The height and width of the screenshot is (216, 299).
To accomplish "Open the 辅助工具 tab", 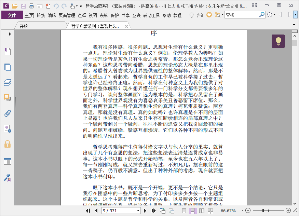I will [151, 15].
